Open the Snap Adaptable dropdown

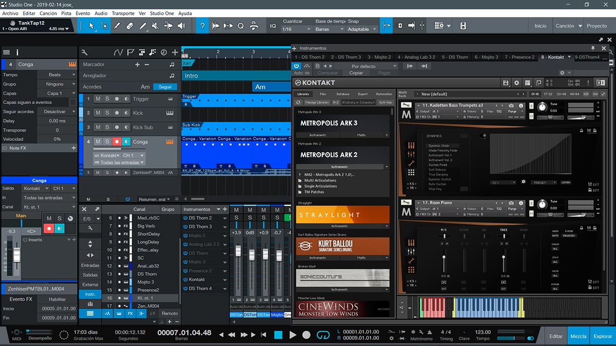coord(361,29)
